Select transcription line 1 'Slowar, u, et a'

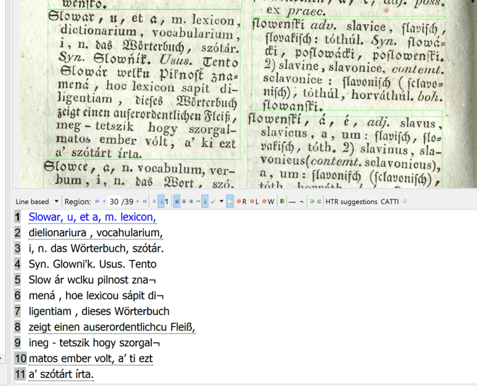tap(92, 217)
